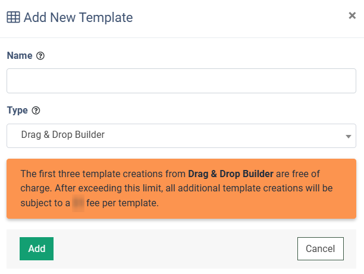364x274 pixels.
Task: Click the Type field label
Action: tap(17, 111)
